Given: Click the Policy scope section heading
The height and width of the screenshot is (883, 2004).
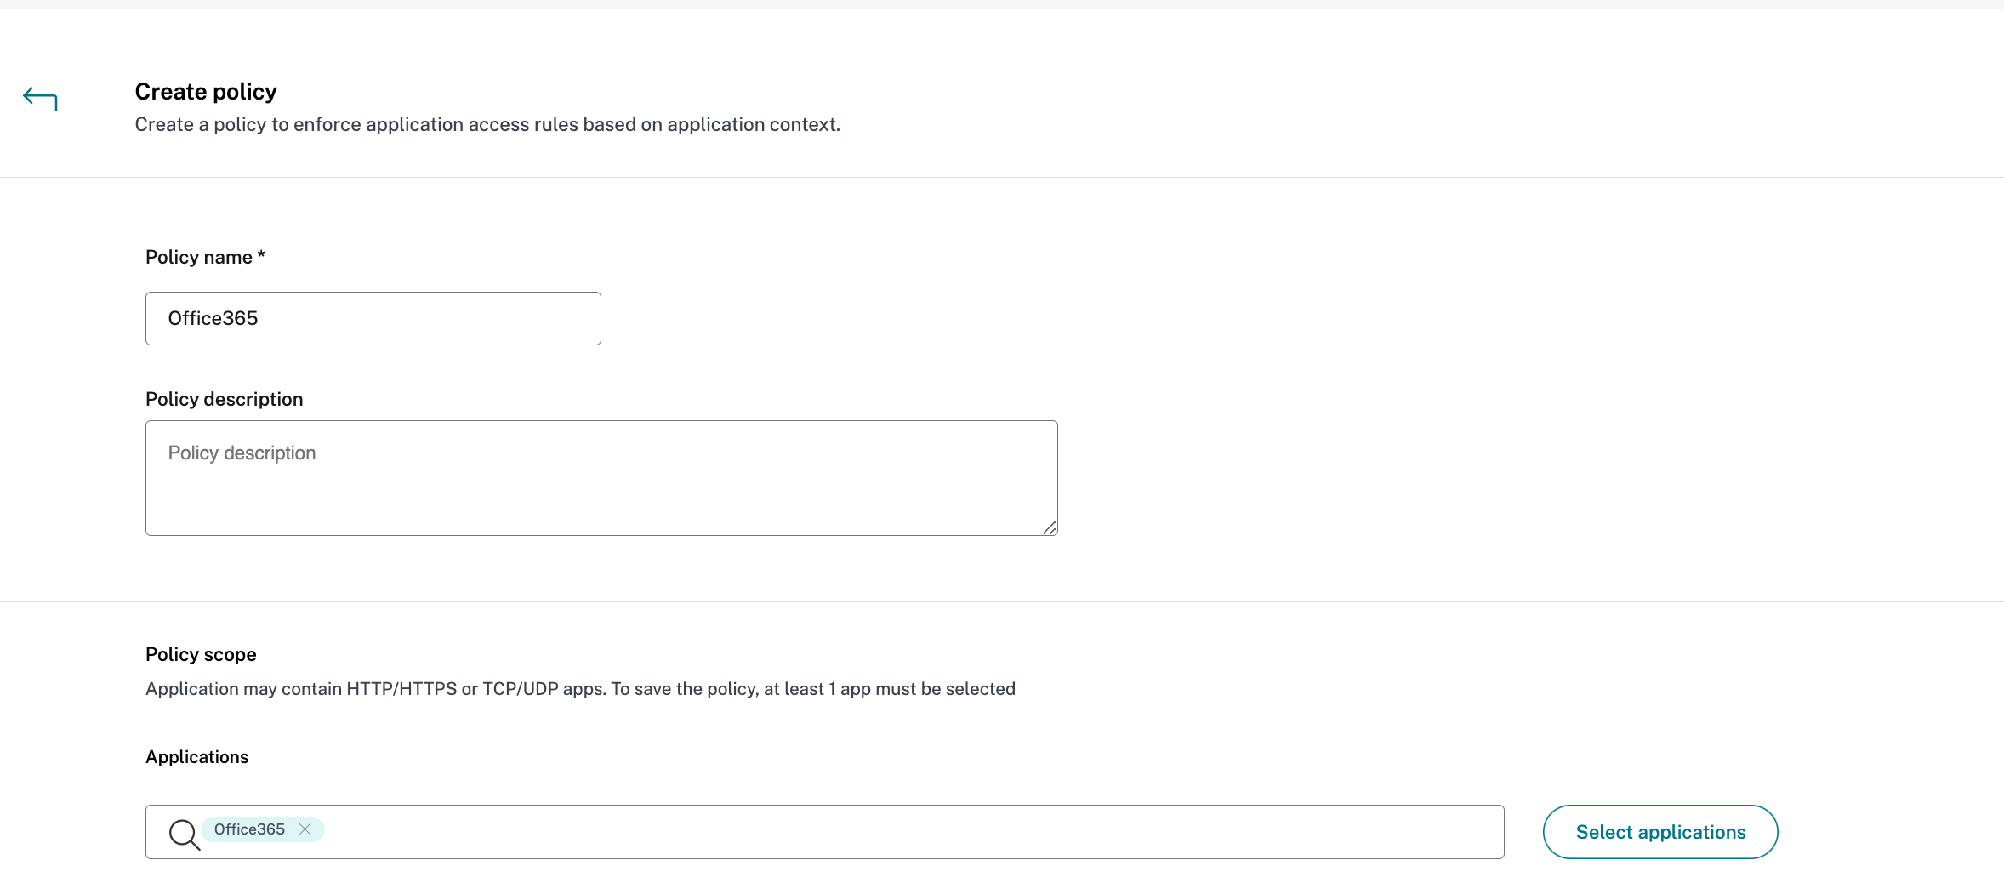Looking at the screenshot, I should (201, 654).
